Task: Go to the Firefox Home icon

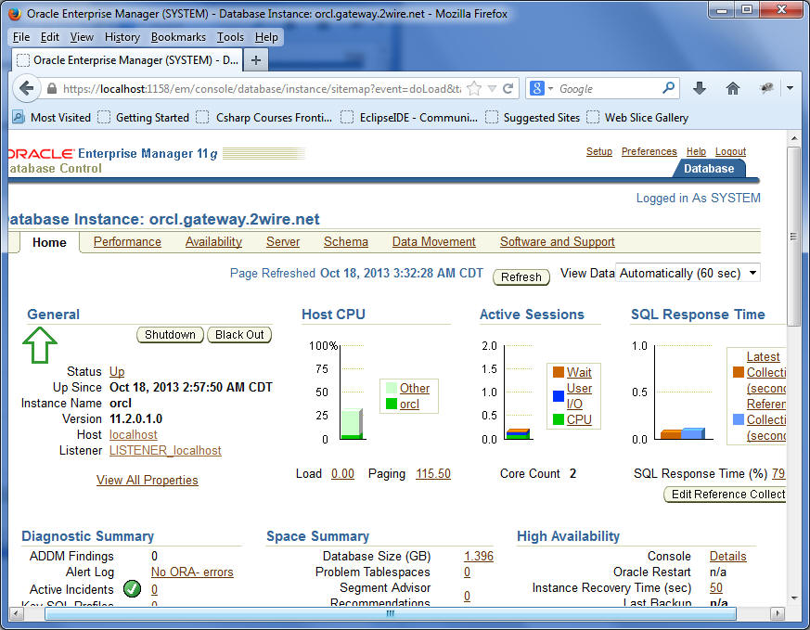Action: coord(732,88)
